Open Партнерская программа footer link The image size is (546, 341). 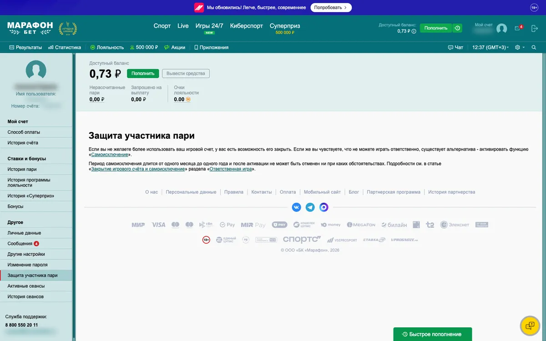(x=394, y=192)
